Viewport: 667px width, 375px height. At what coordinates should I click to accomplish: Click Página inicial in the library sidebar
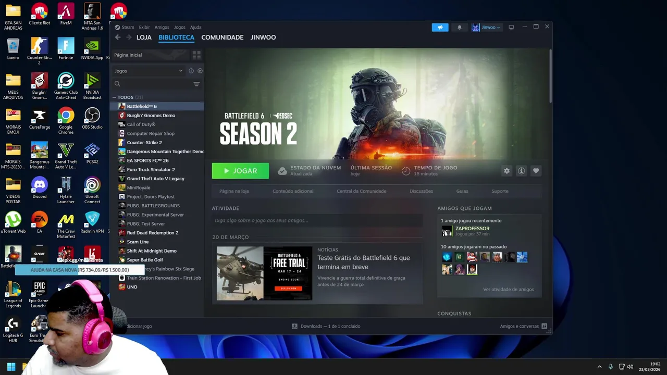pos(150,55)
